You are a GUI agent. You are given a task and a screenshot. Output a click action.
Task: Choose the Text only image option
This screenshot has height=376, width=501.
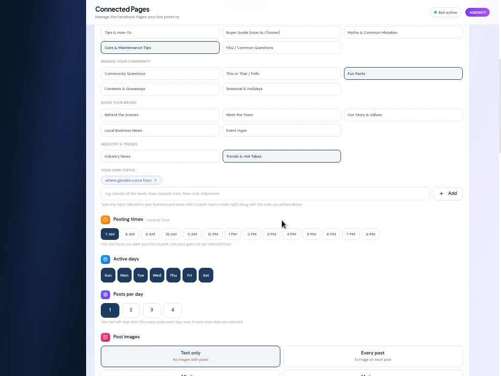pyautogui.click(x=190, y=356)
